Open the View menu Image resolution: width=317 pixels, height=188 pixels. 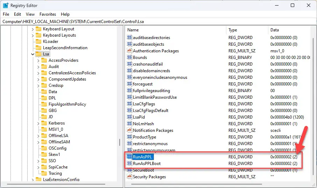tap(30, 14)
